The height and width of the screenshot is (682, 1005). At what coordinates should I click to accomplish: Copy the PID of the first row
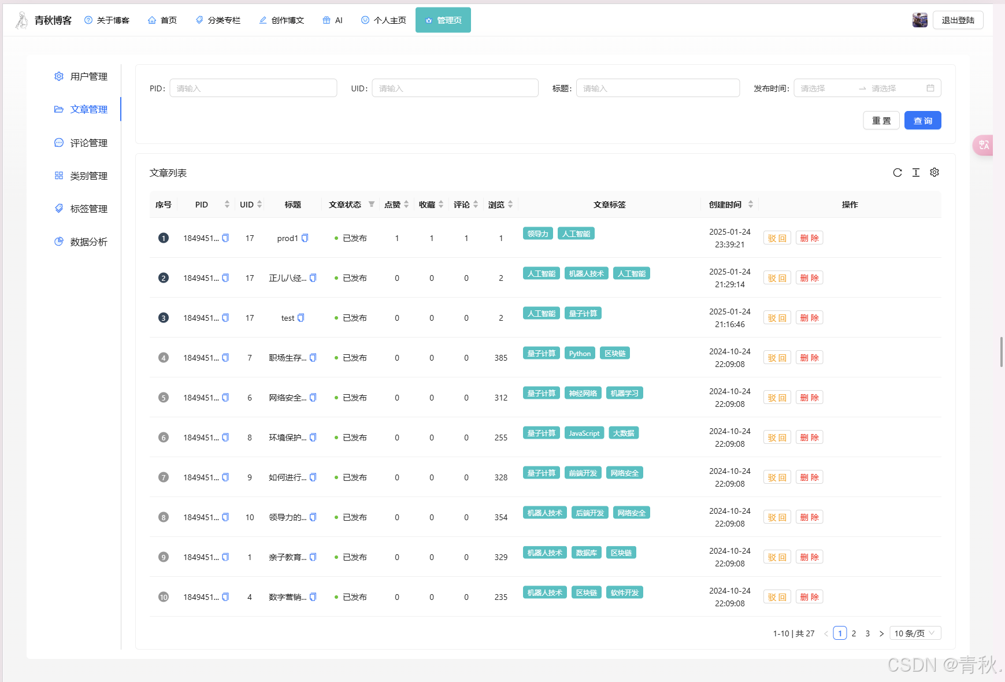click(225, 238)
